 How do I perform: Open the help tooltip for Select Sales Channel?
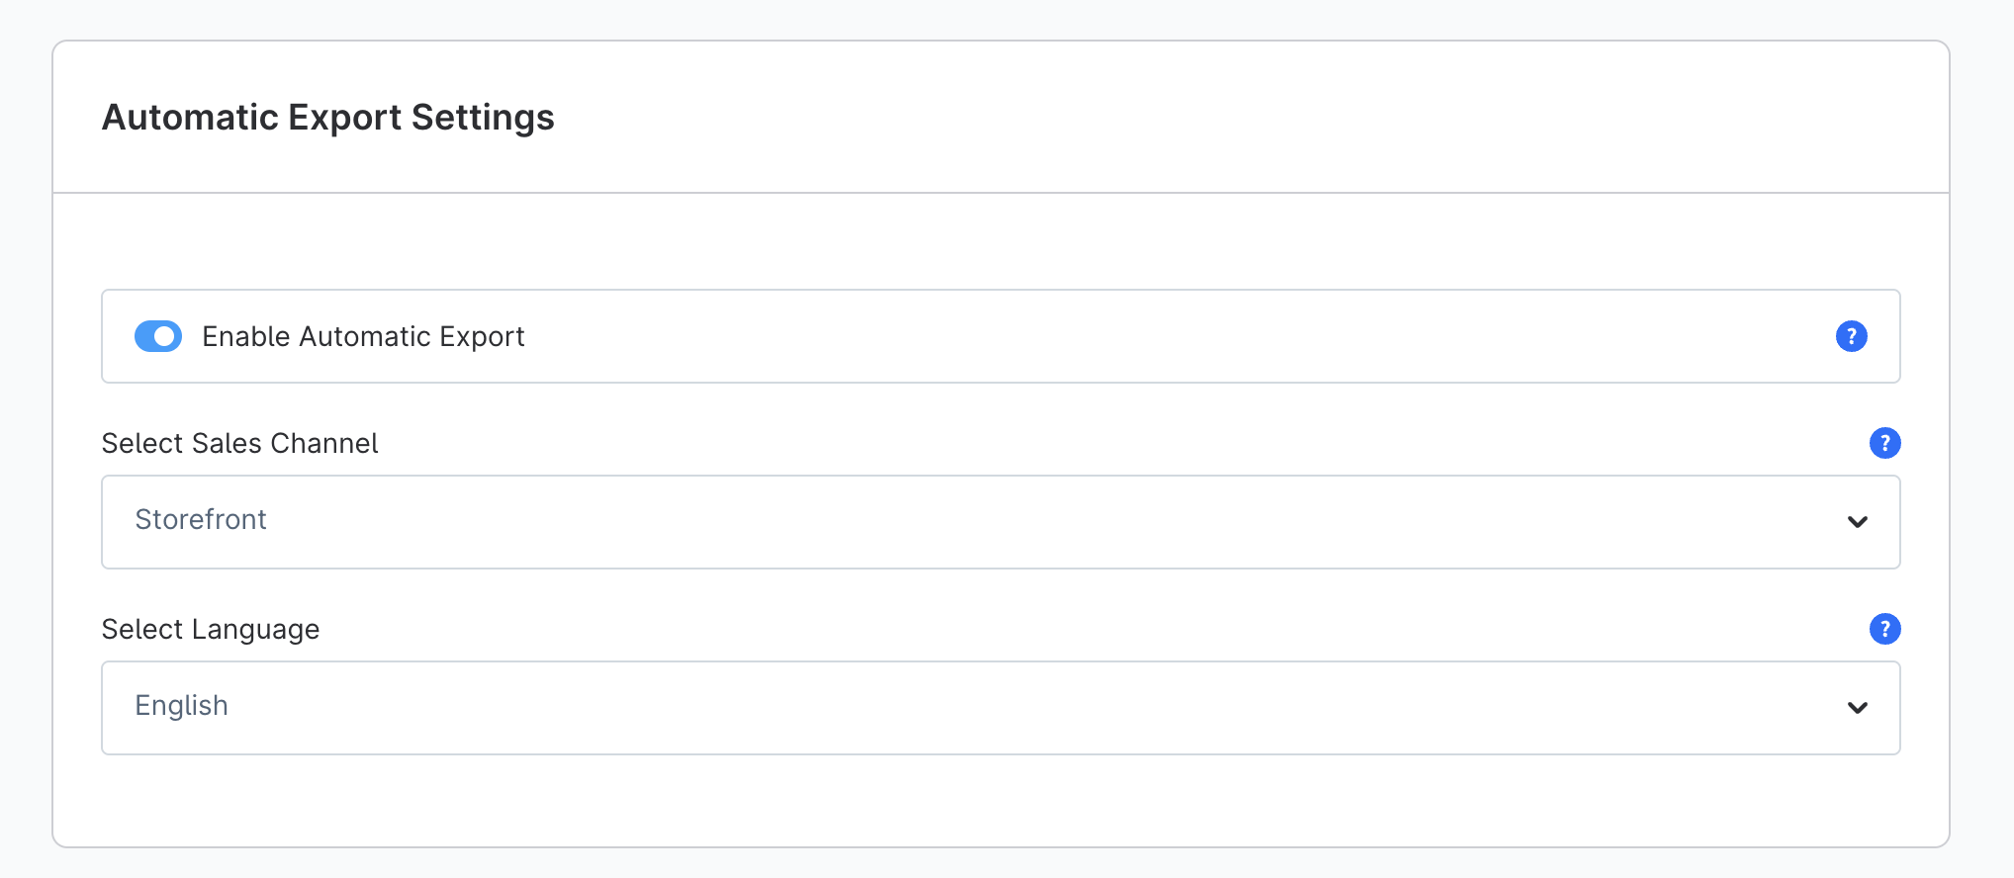[x=1885, y=443]
